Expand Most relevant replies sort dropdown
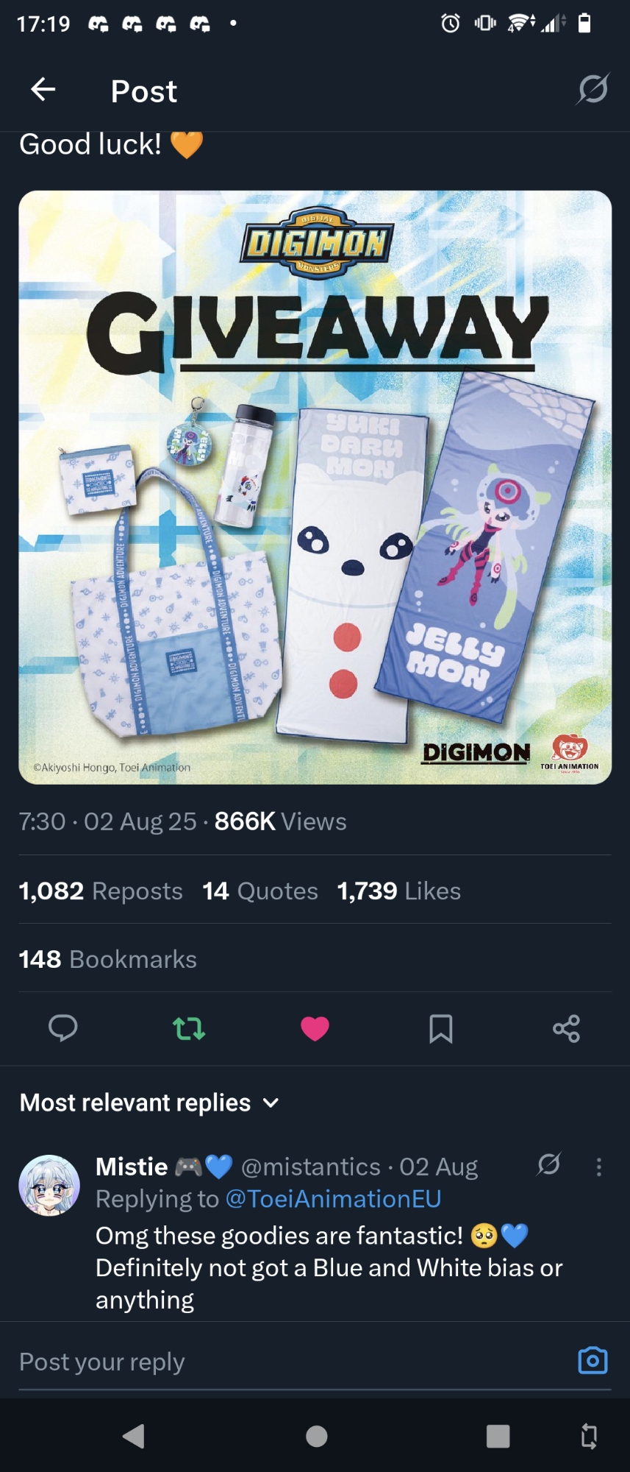Image resolution: width=630 pixels, height=1472 pixels. point(150,1103)
